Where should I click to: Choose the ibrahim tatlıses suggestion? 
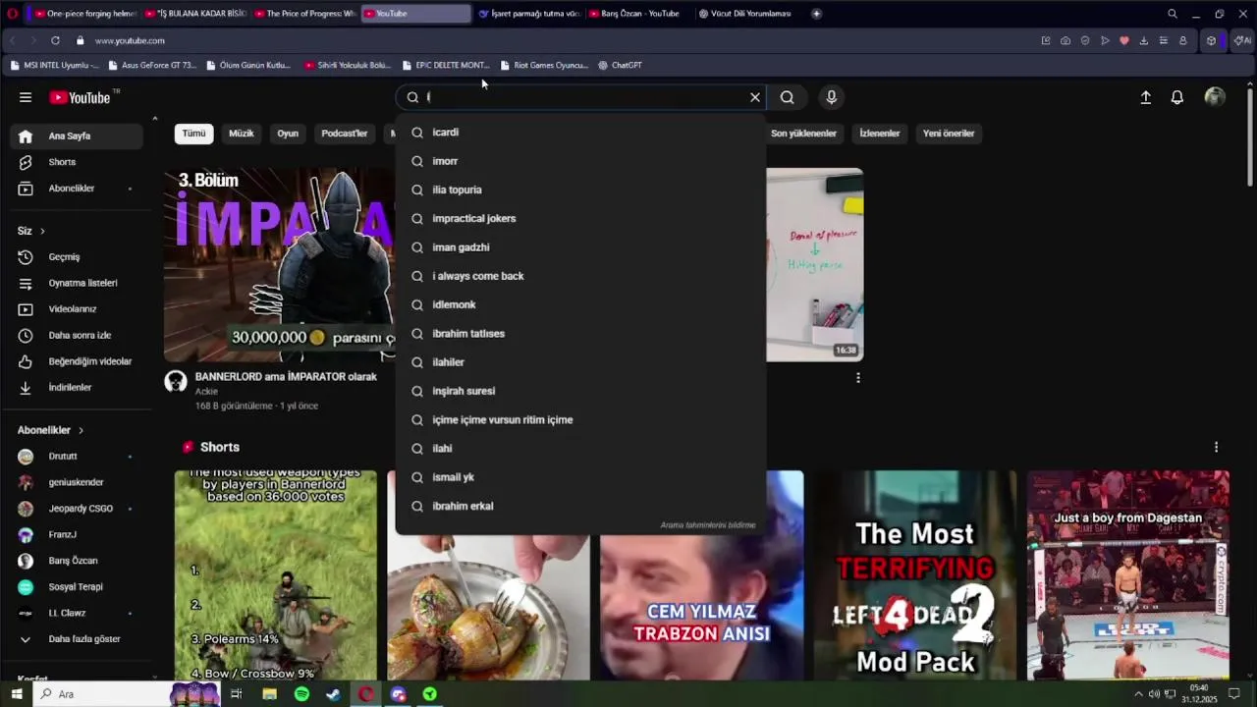point(580,334)
